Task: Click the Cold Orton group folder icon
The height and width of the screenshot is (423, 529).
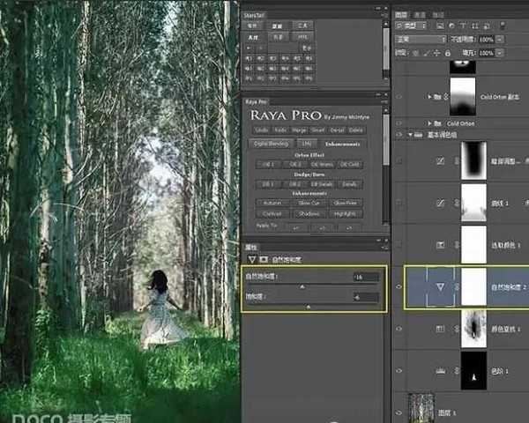Action: pos(437,123)
